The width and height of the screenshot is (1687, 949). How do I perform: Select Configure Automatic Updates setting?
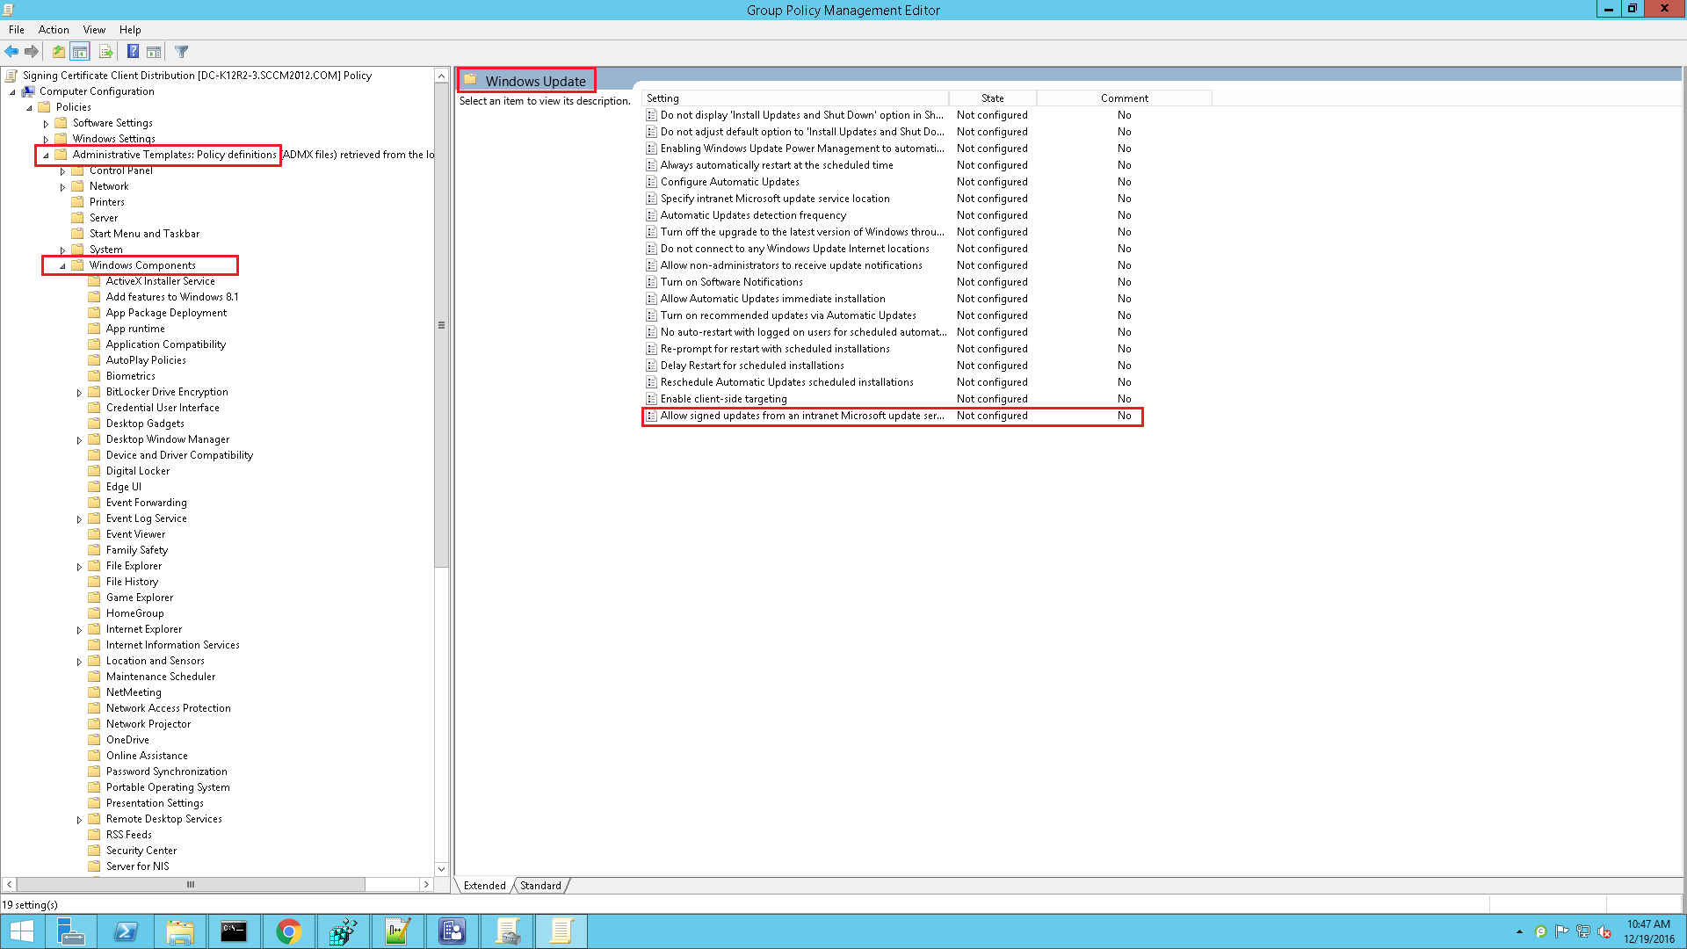pyautogui.click(x=729, y=182)
